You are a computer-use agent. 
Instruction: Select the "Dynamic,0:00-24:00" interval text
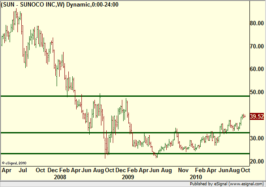point(92,4)
